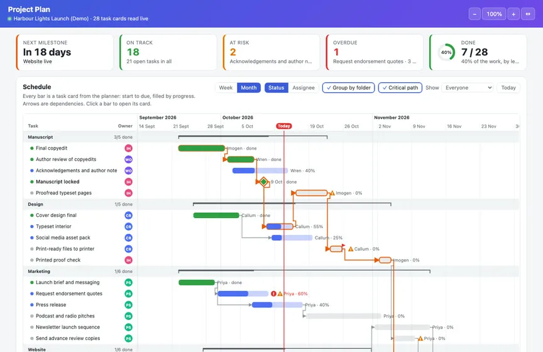Switch the schedule to Week view
This screenshot has height=352, width=543.
coord(226,87)
